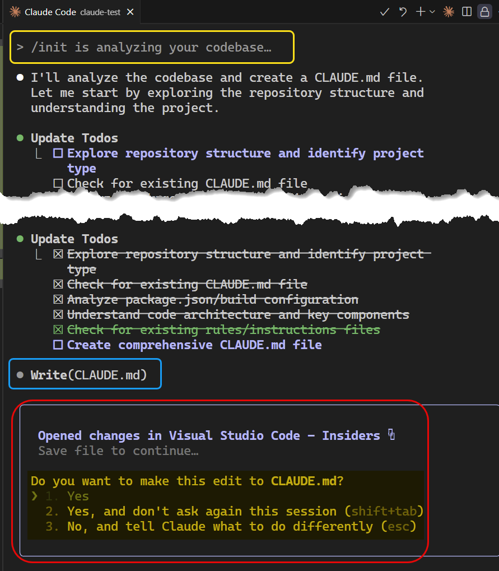Click the small icon after 'Code – Insiders'
Viewport: 499px width, 571px height.
point(391,434)
